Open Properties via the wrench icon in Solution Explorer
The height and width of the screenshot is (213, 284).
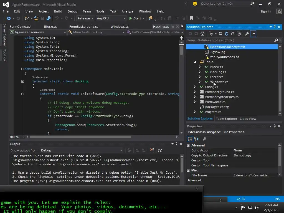[x=247, y=34]
